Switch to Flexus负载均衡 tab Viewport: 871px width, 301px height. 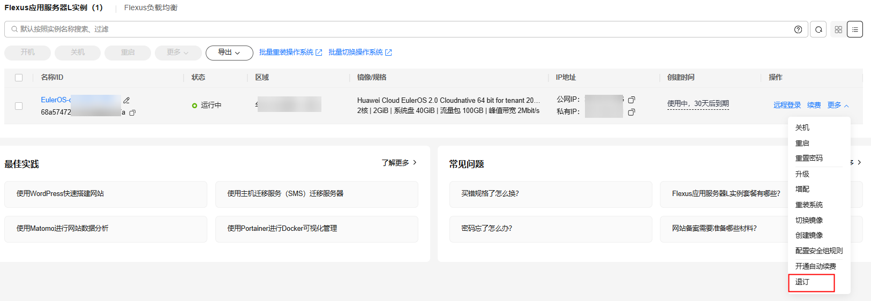[x=151, y=7]
